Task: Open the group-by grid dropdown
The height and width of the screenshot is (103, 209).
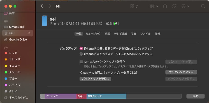Action: pyautogui.click(x=154, y=6)
